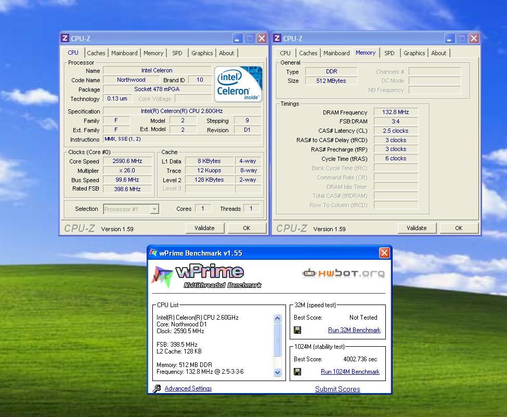Click the Intel Celeron inside logo
Image resolution: width=507 pixels, height=417 pixels.
point(238,84)
